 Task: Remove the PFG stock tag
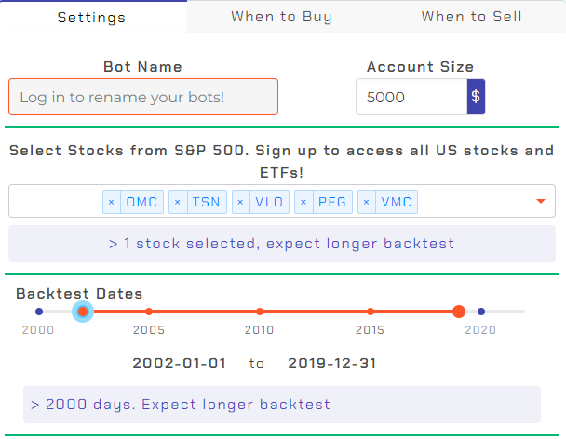tap(303, 202)
